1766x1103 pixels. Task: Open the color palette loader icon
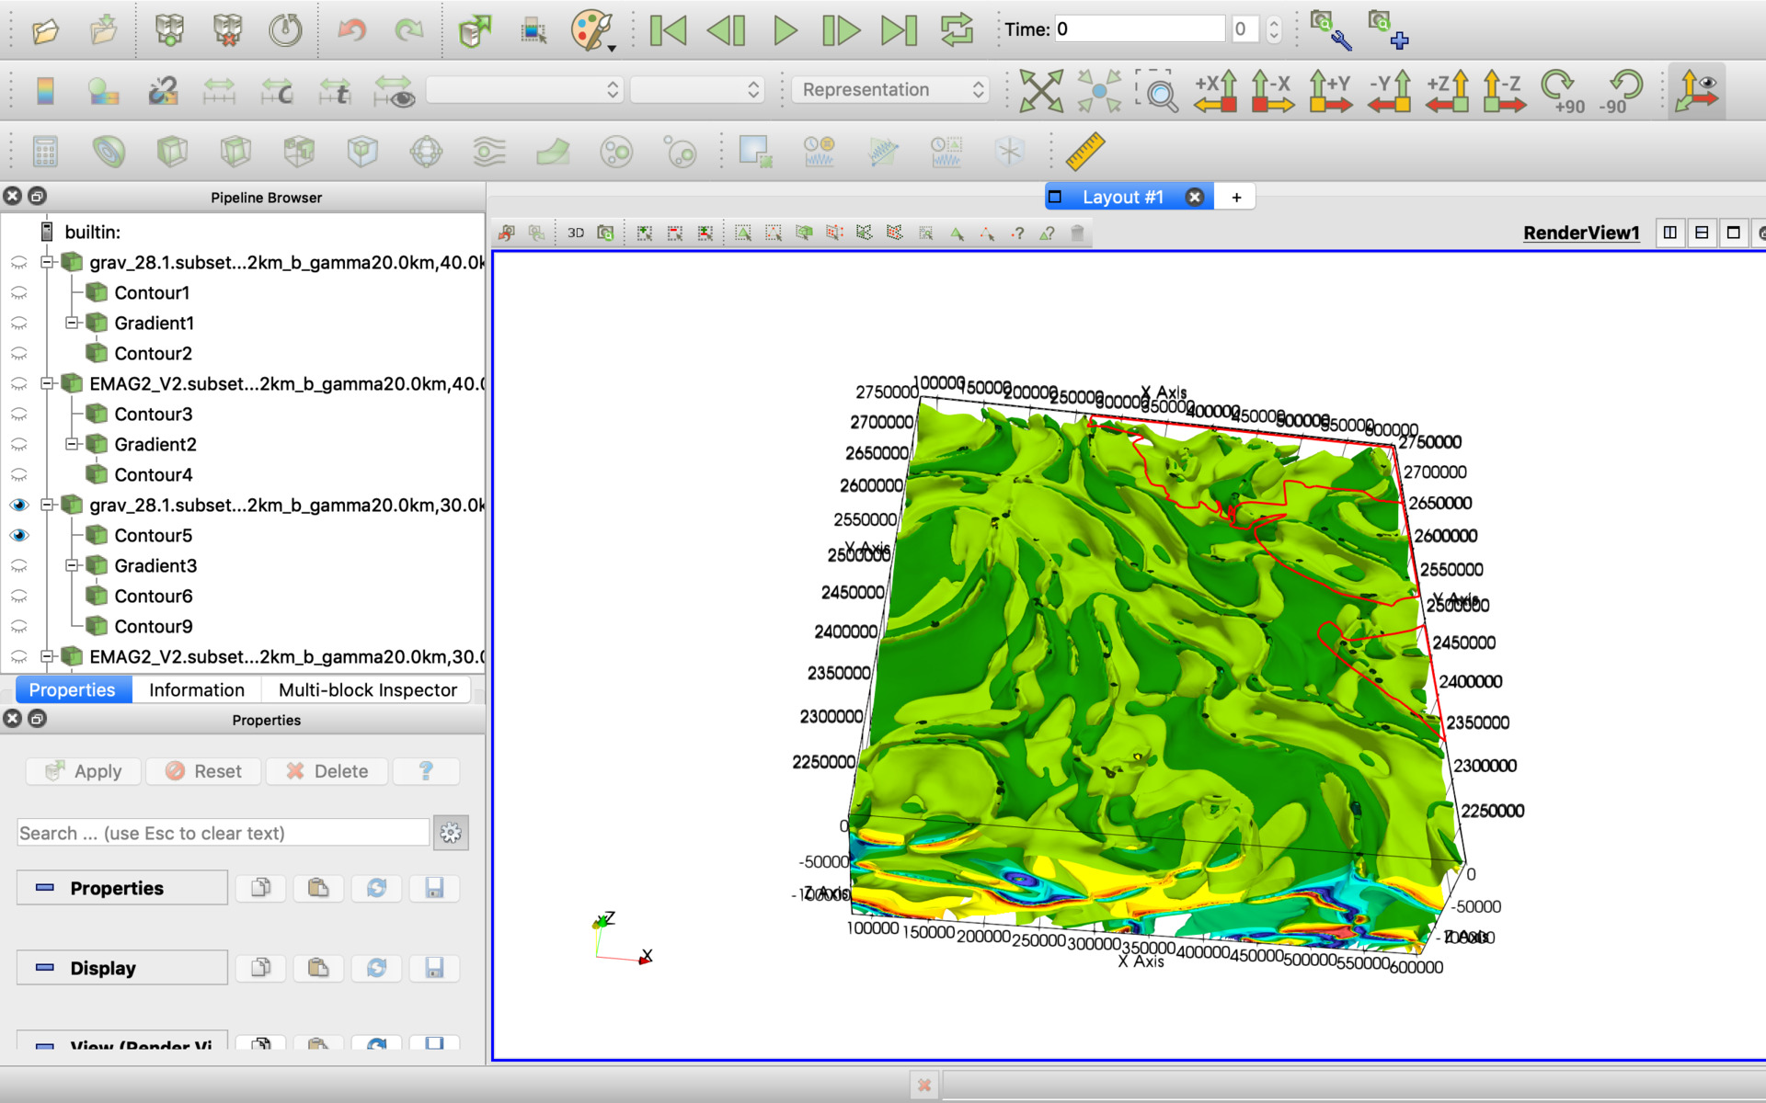[591, 30]
